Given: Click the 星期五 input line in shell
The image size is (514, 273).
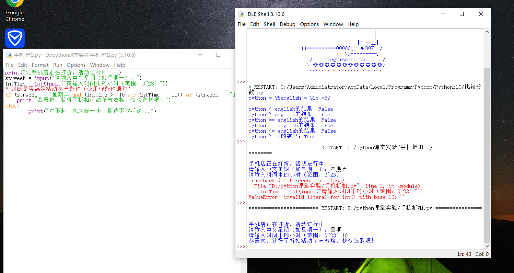Looking at the screenshot, I should 298,169.
